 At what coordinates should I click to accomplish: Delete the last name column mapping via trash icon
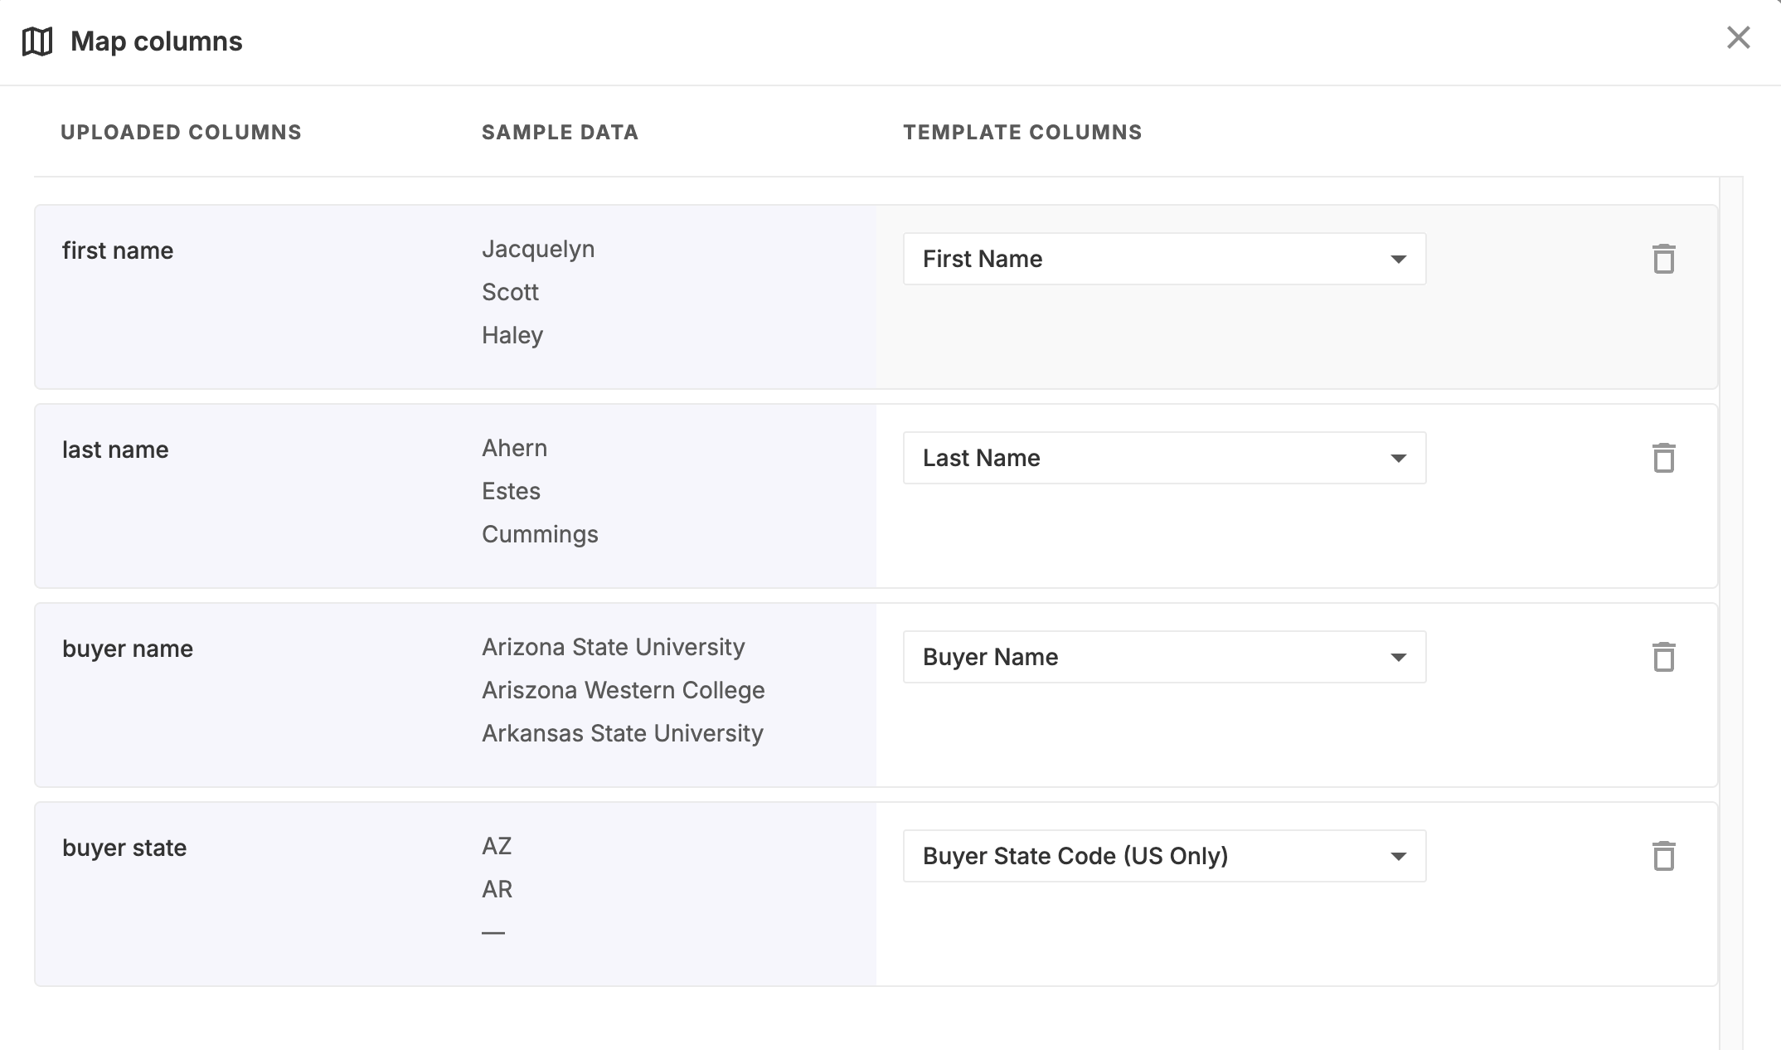(x=1665, y=458)
